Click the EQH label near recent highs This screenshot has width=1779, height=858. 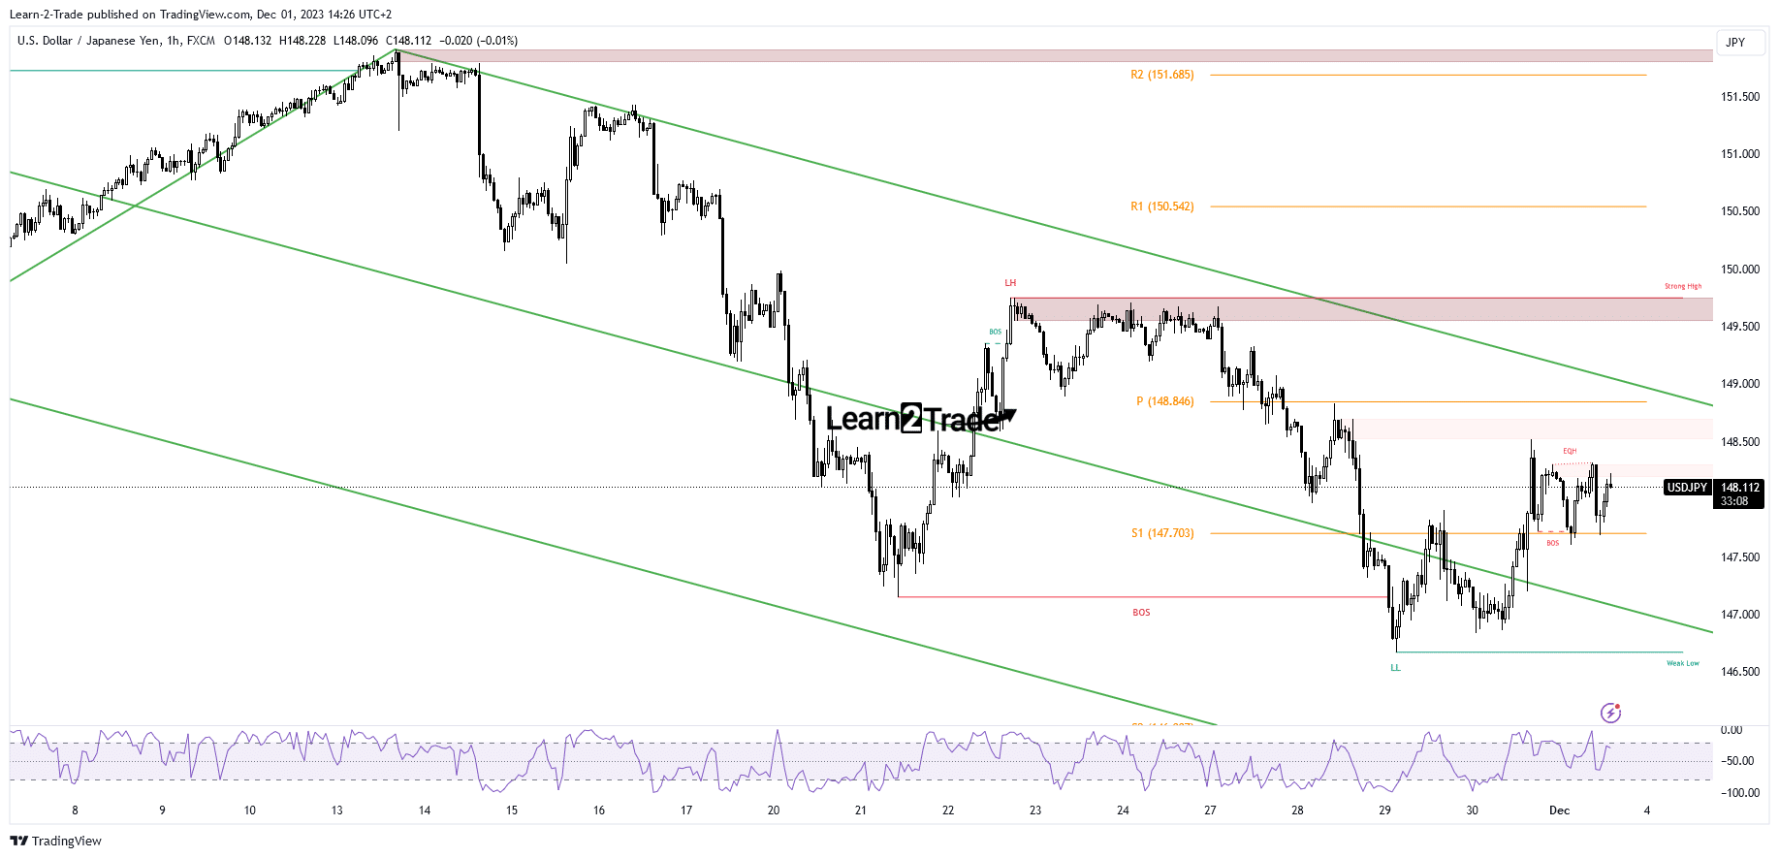(x=1570, y=451)
